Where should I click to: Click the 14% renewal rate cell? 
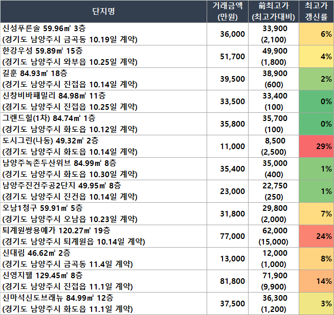pos(316,281)
